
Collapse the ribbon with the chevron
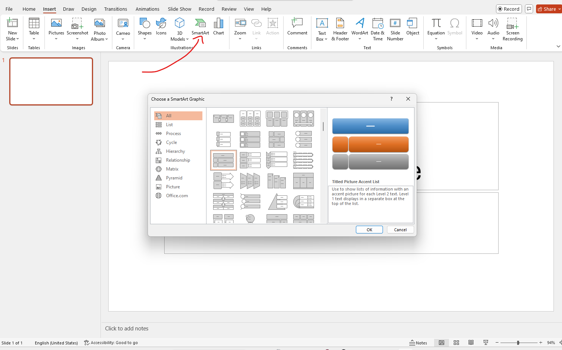pyautogui.click(x=558, y=46)
